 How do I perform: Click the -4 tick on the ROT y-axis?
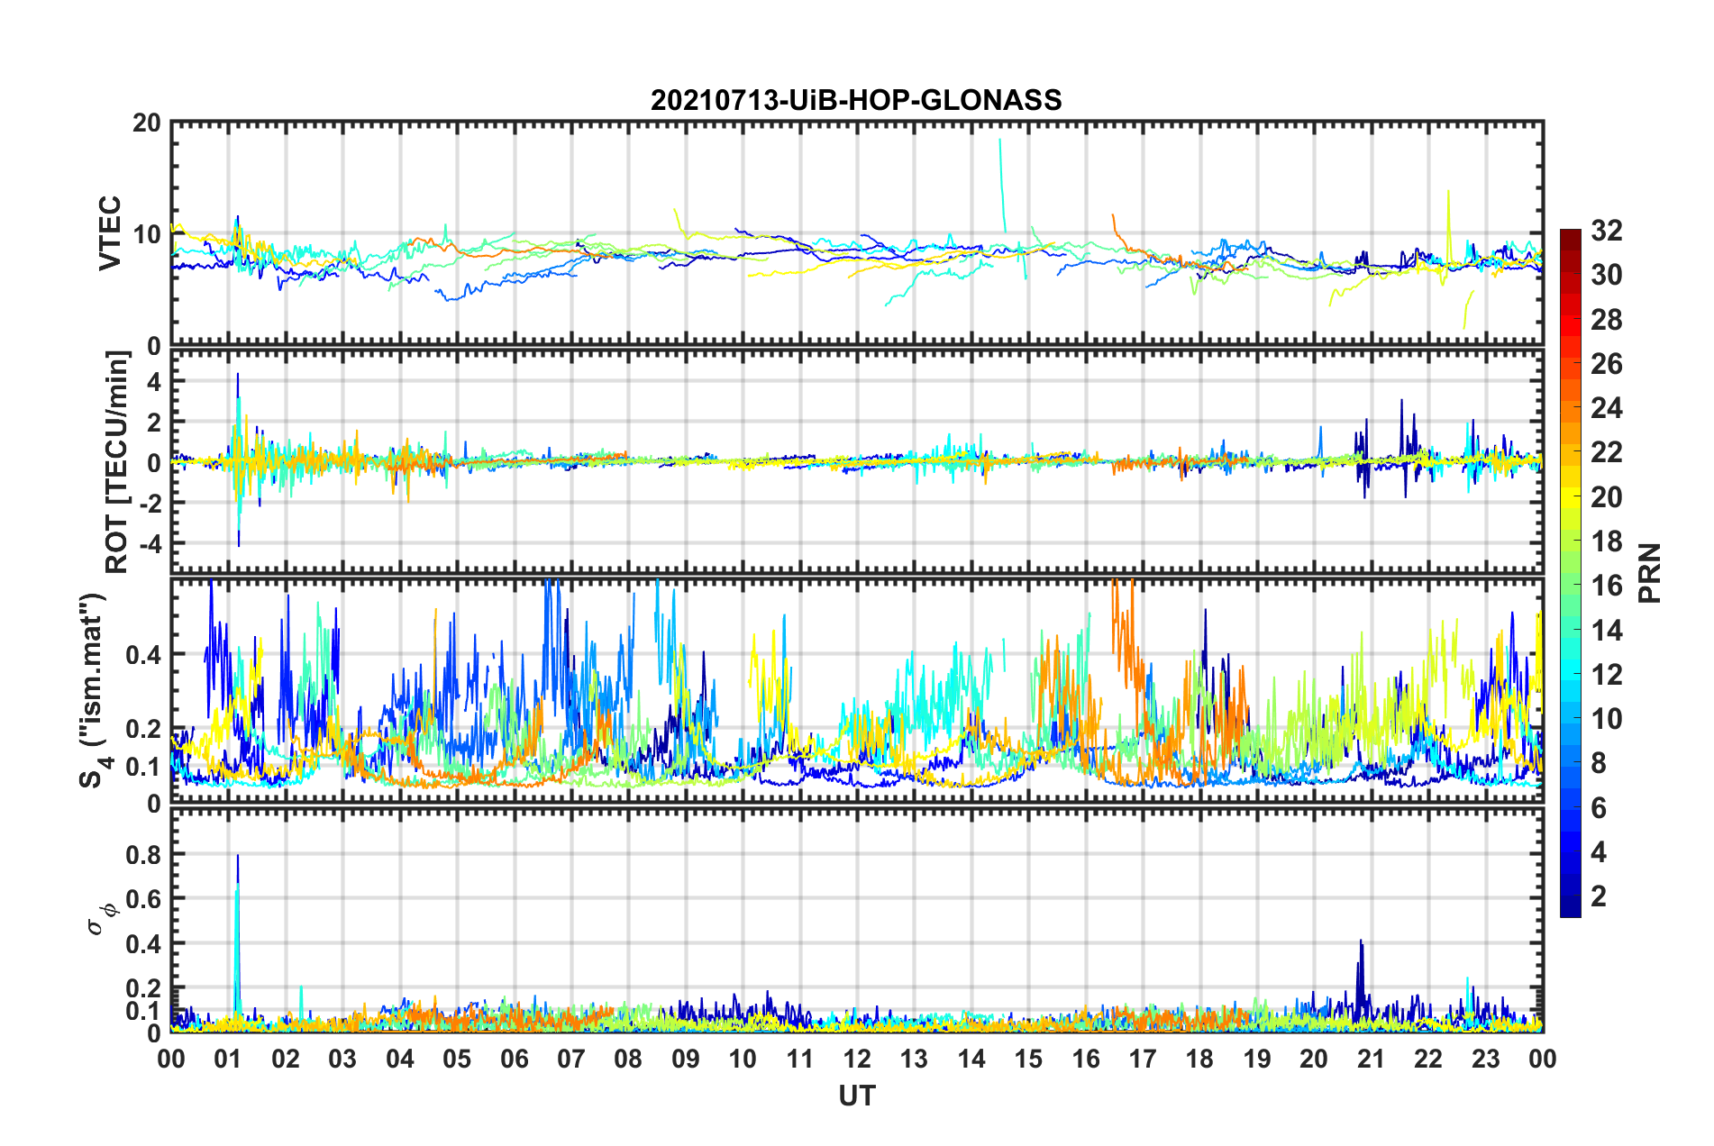tap(150, 543)
